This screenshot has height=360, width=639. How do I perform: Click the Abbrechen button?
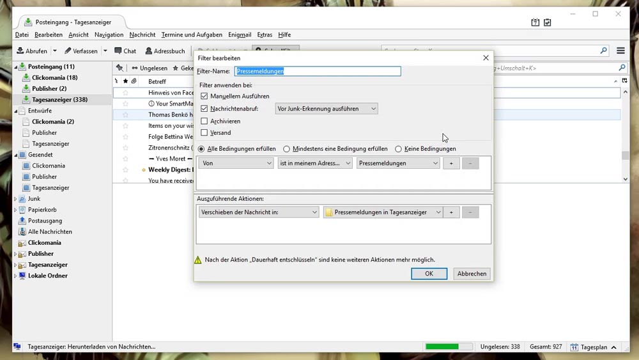coord(472,274)
